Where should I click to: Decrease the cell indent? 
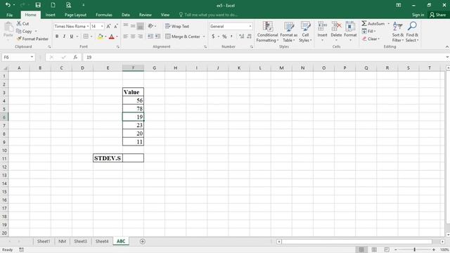pos(150,37)
